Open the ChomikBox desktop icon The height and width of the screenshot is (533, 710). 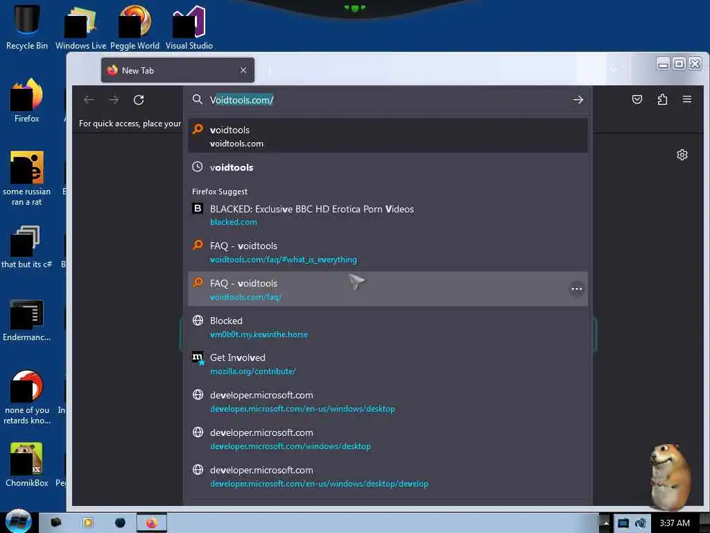(x=27, y=464)
